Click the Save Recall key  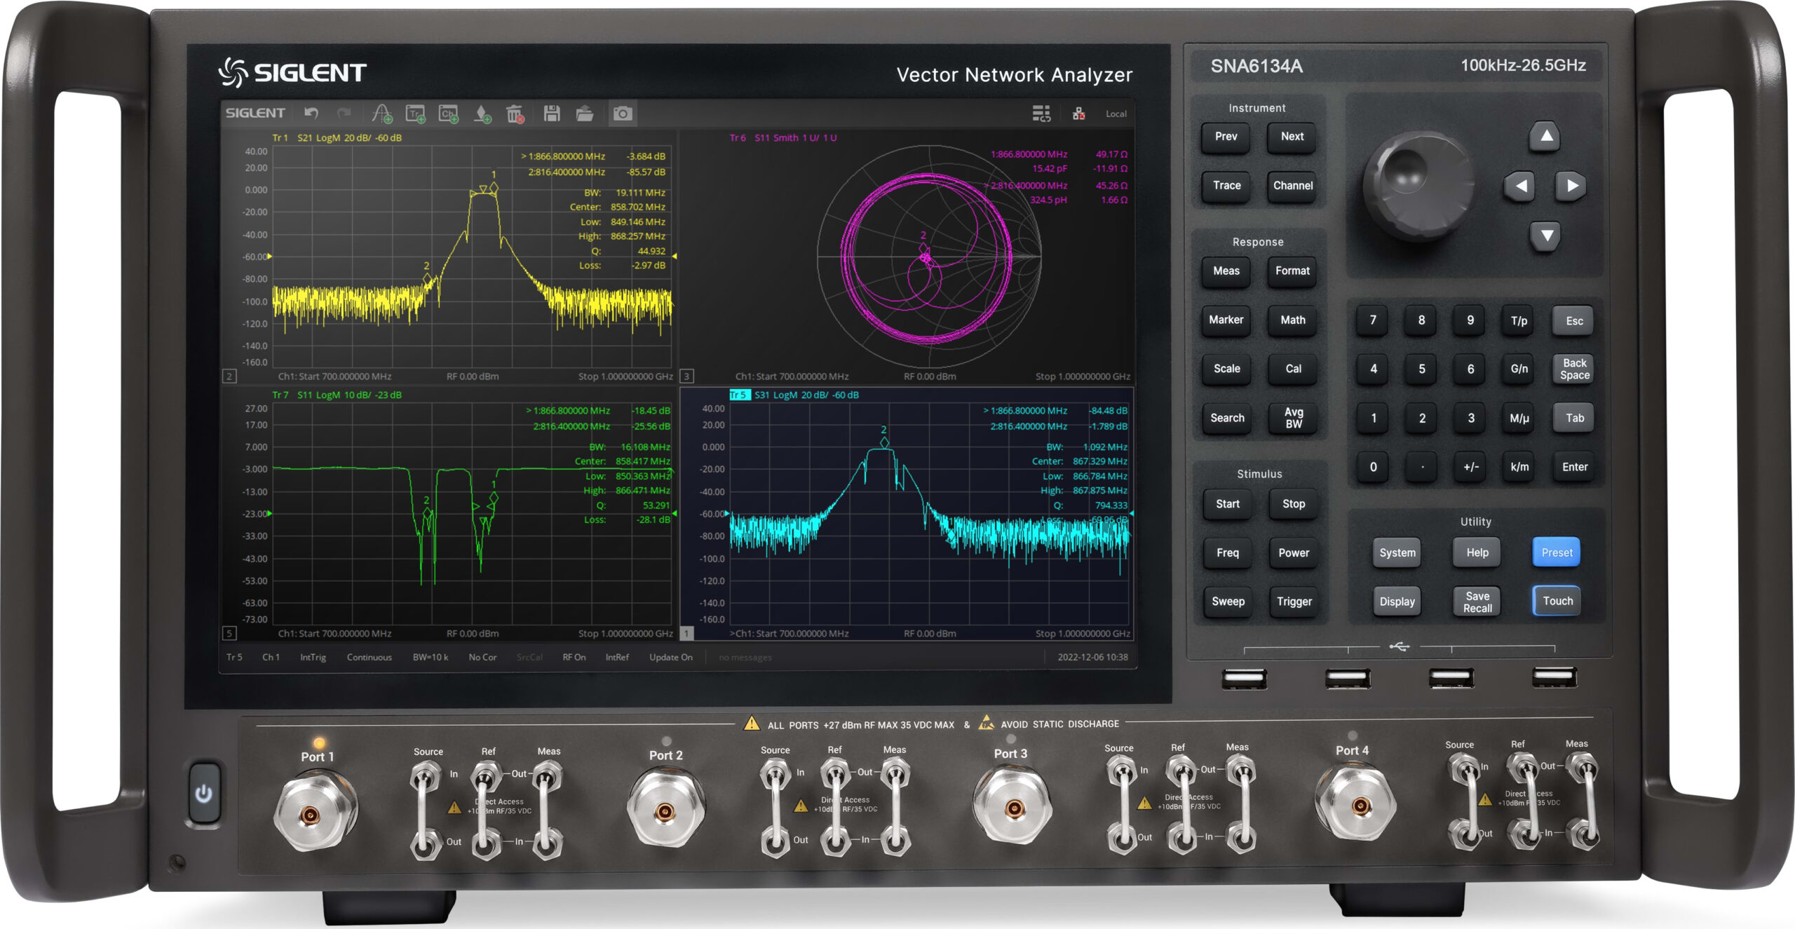pos(1477,602)
